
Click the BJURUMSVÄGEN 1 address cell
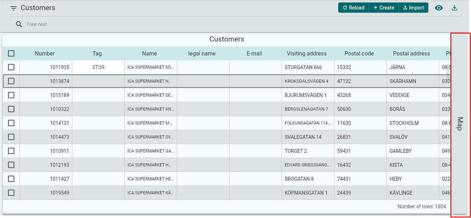point(308,95)
